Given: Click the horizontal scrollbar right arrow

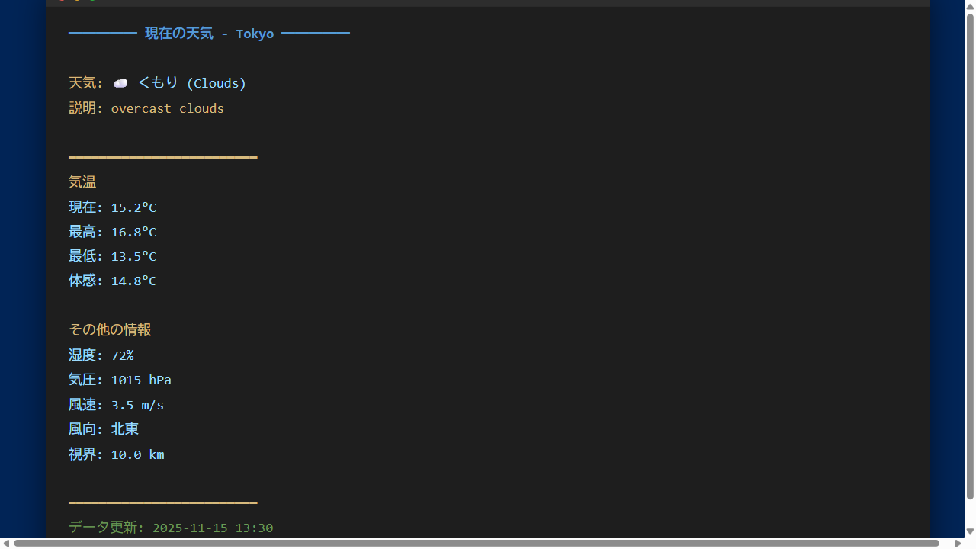Looking at the screenshot, I should [958, 543].
